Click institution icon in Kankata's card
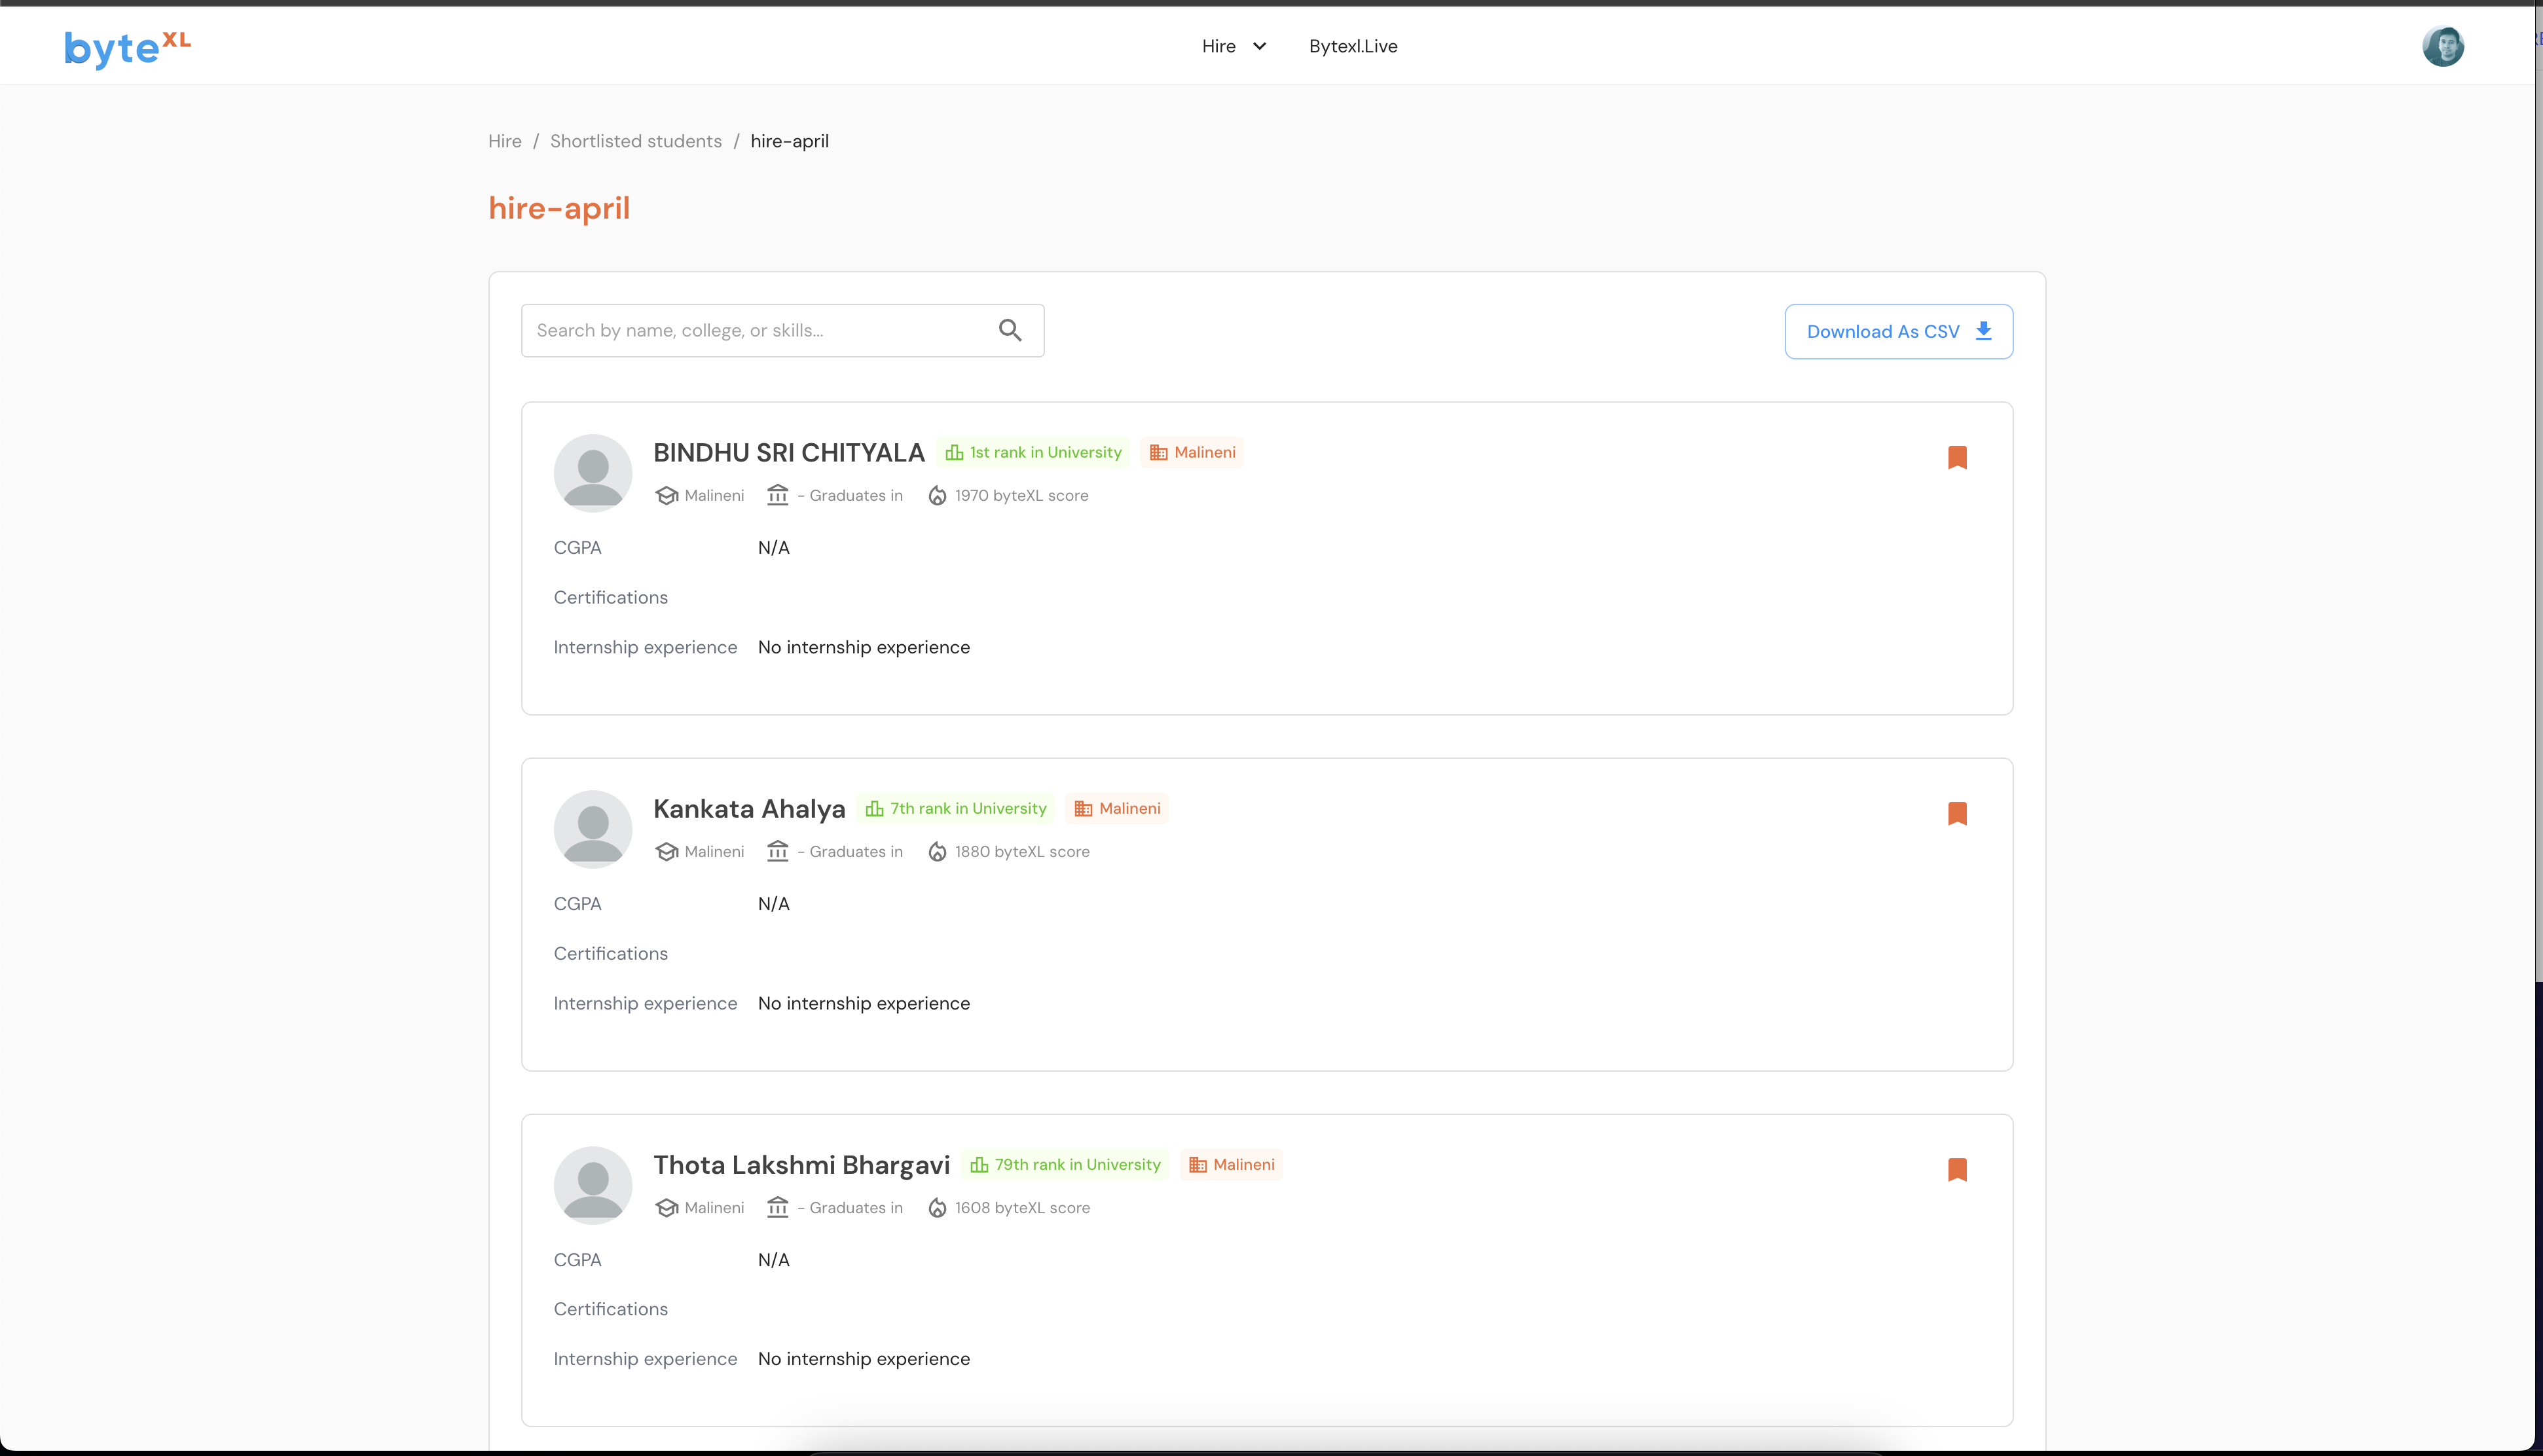Viewport: 2543px width, 1456px height. (x=778, y=851)
